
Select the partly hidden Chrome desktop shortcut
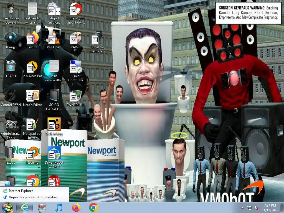(x=33, y=181)
